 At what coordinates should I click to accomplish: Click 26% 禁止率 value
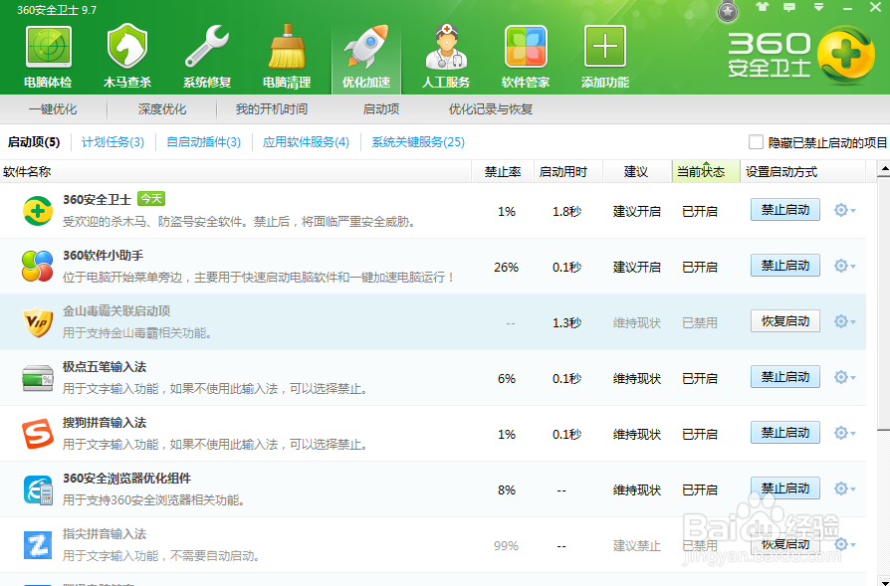click(x=506, y=267)
